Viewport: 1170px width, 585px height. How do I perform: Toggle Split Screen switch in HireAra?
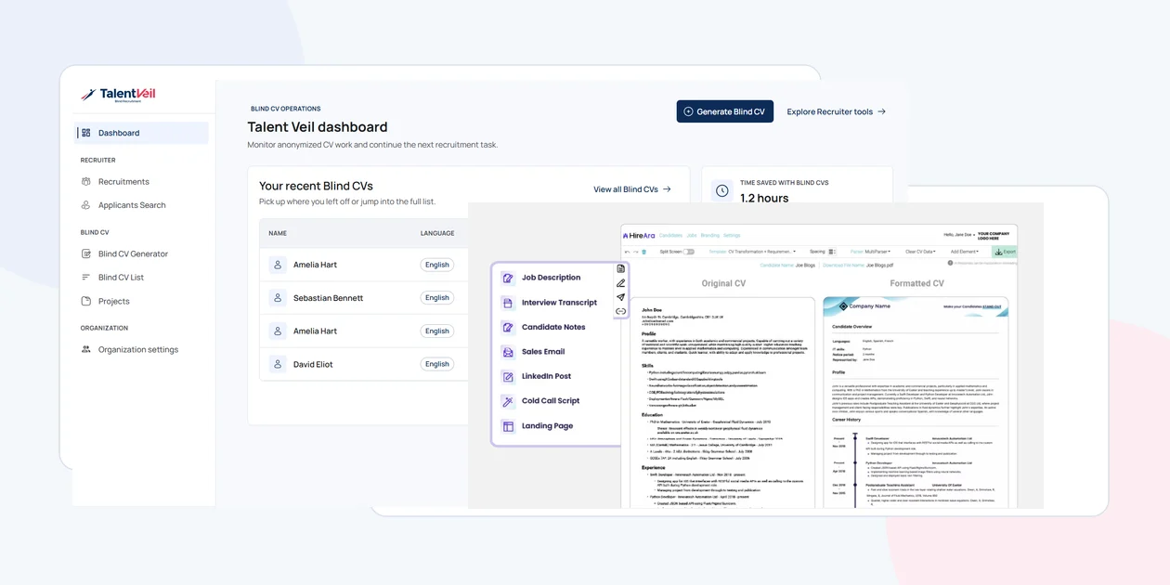688,252
